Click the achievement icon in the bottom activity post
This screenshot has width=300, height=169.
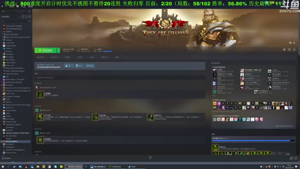pos(40,140)
